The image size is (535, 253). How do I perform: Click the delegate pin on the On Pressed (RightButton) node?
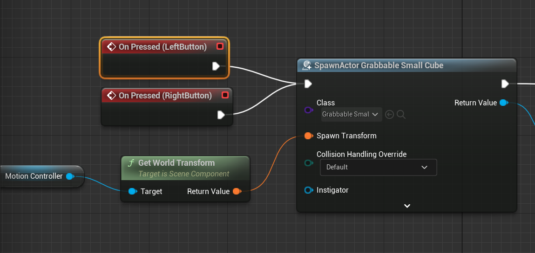(225, 95)
